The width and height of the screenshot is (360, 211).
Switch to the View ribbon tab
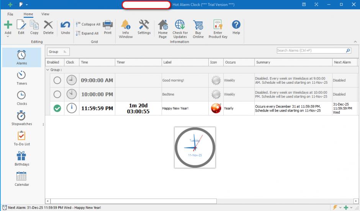click(45, 14)
